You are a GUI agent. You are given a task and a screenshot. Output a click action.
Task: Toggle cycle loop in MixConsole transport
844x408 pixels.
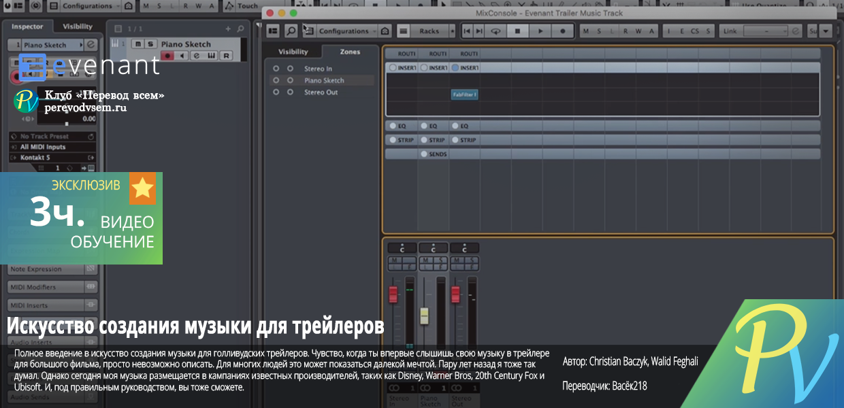click(496, 31)
